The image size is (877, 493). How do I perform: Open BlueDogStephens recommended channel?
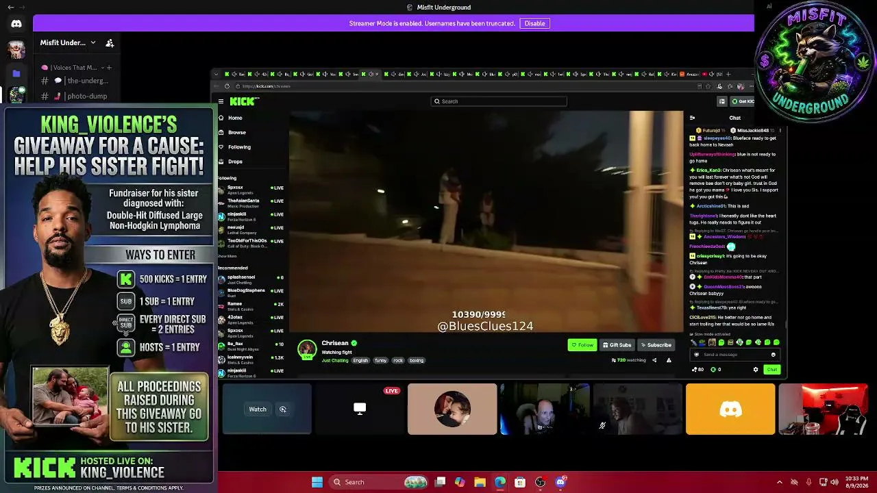[251, 292]
